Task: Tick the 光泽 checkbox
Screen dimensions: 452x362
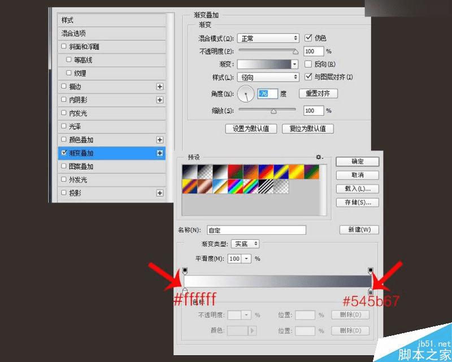Action: click(x=64, y=126)
